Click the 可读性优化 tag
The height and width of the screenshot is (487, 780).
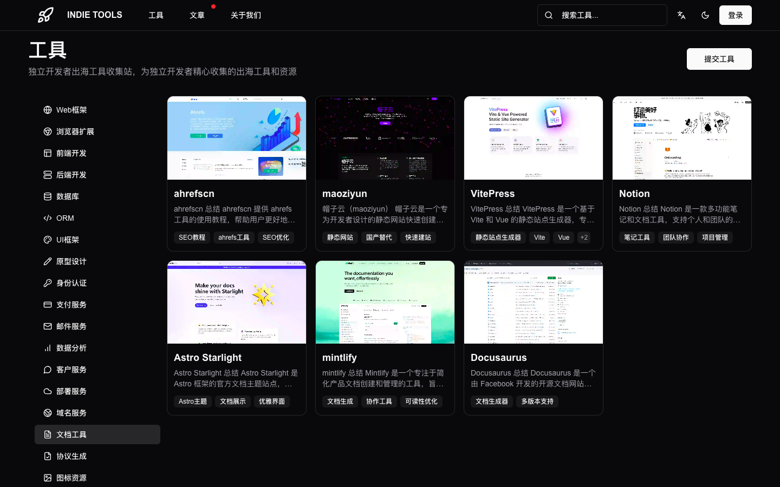[x=421, y=402]
